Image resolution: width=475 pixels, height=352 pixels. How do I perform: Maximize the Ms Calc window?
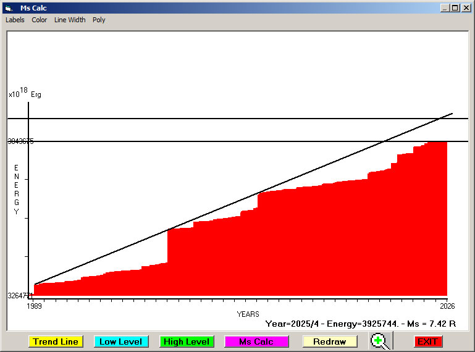click(455, 8)
